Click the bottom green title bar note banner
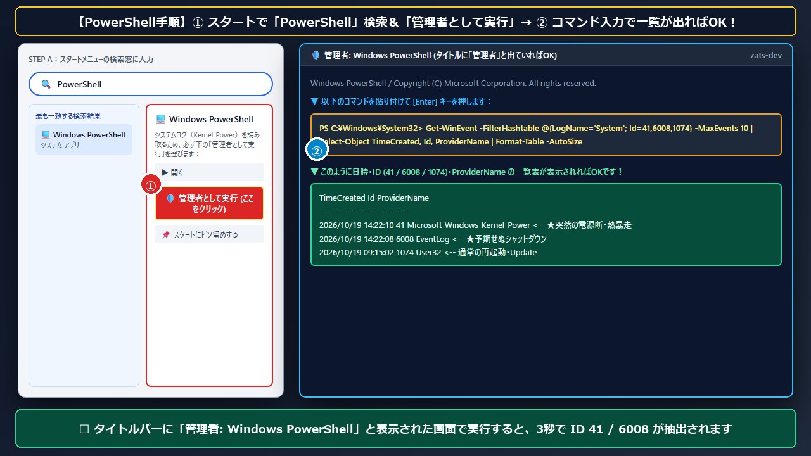Screen dimensions: 811x456 point(405,429)
